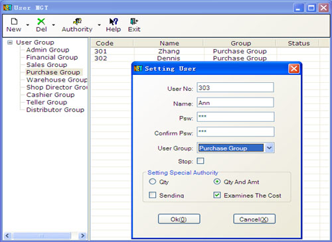Select Purchase Group in the tree

coord(53,72)
